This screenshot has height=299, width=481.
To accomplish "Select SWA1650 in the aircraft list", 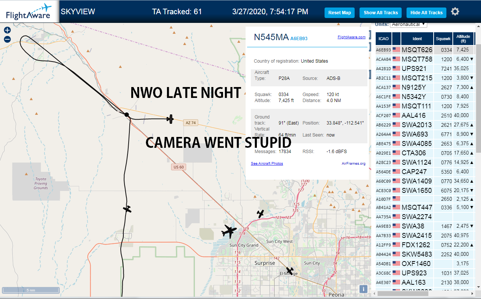I will pyautogui.click(x=417, y=190).
